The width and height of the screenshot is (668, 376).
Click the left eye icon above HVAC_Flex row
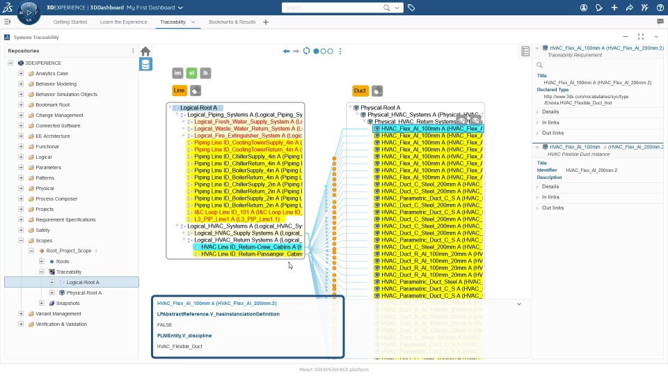(x=461, y=120)
